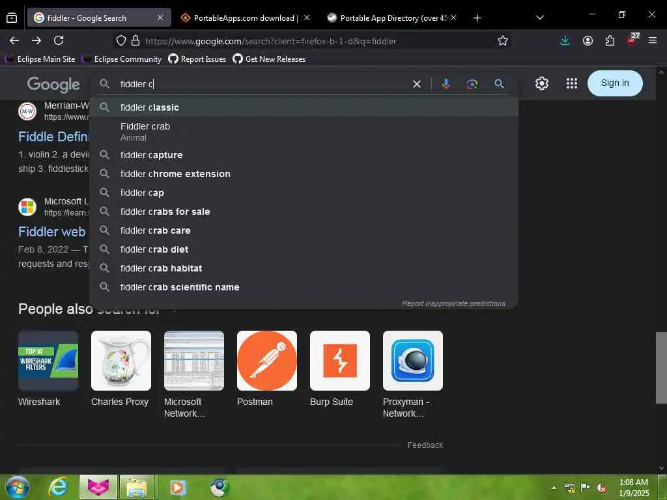The width and height of the screenshot is (667, 500).
Task: Open the Firefox View icon
Action: coord(12,18)
